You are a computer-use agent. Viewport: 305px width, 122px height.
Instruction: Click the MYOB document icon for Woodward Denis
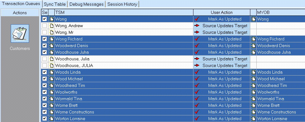(x=253, y=46)
